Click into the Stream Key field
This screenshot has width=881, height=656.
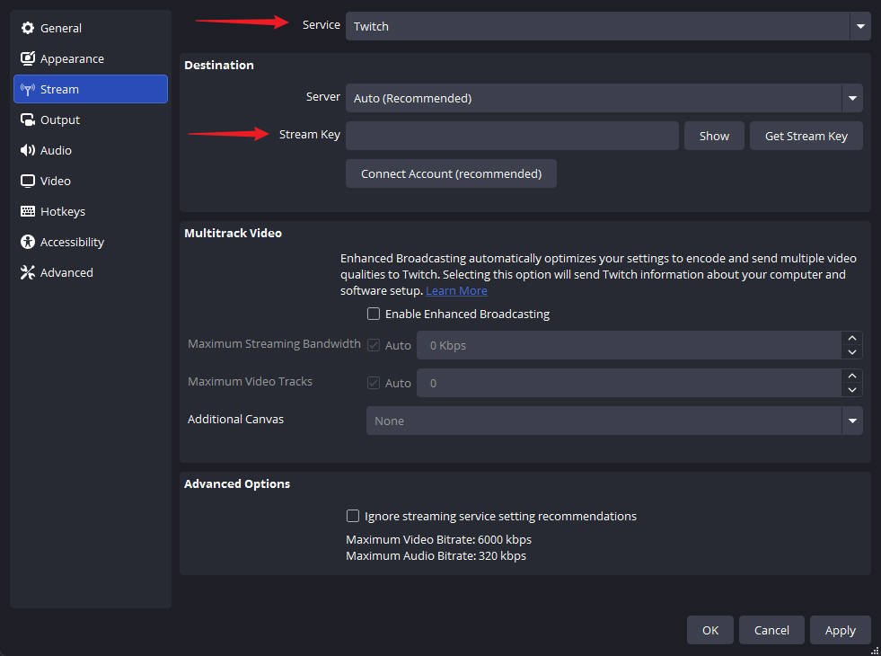[x=513, y=136]
